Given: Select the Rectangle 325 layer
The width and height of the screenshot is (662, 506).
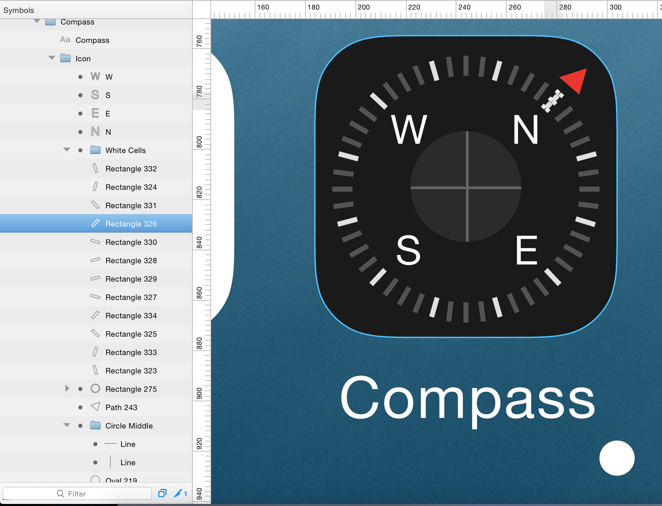Looking at the screenshot, I should pyautogui.click(x=131, y=334).
